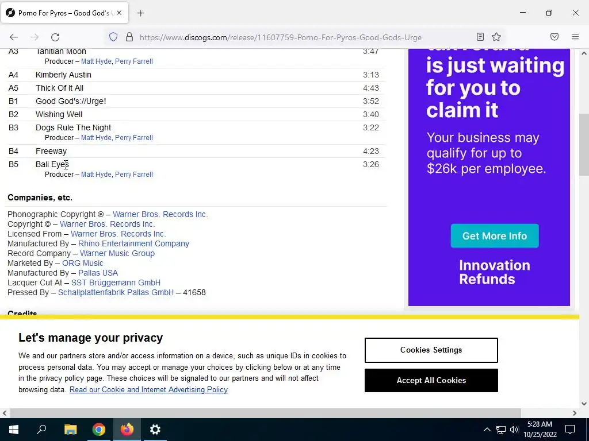This screenshot has width=589, height=441.
Task: Open Perry Farrell link under Bali Eyes
Action: (x=133, y=175)
